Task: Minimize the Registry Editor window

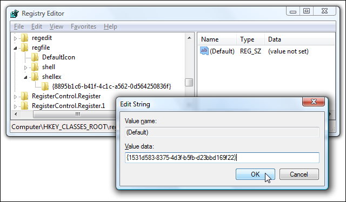Action: 293,11
